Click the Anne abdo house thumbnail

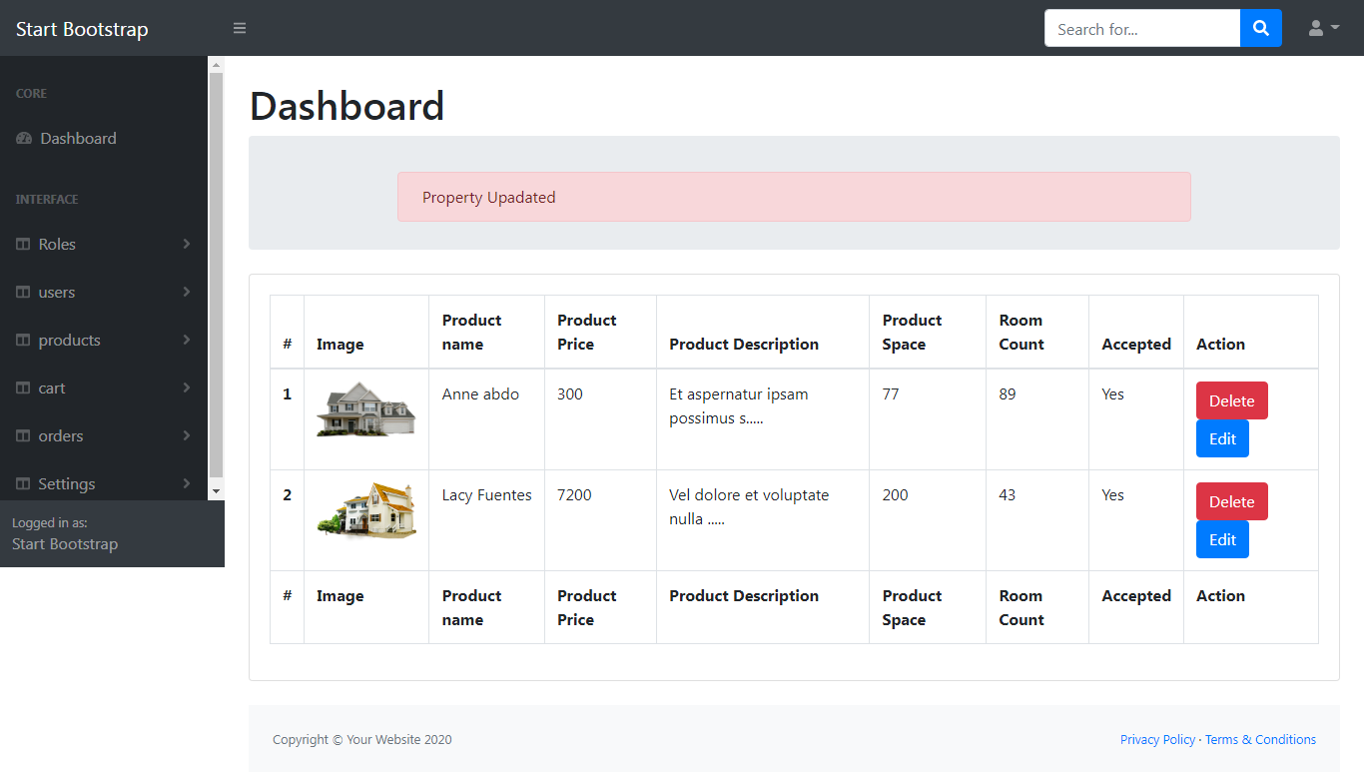pyautogui.click(x=365, y=408)
